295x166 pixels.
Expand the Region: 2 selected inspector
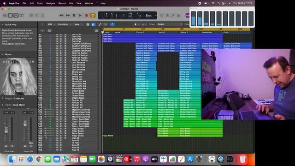coord(3,98)
